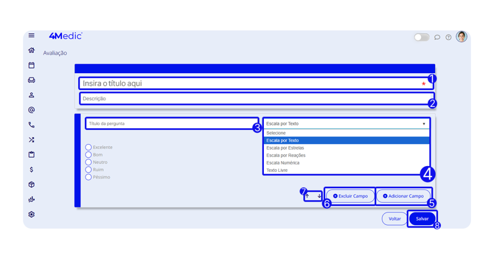Screen dimensions: 494x259
Task: Choose Escala por Estrelas from the list
Action: click(286, 148)
